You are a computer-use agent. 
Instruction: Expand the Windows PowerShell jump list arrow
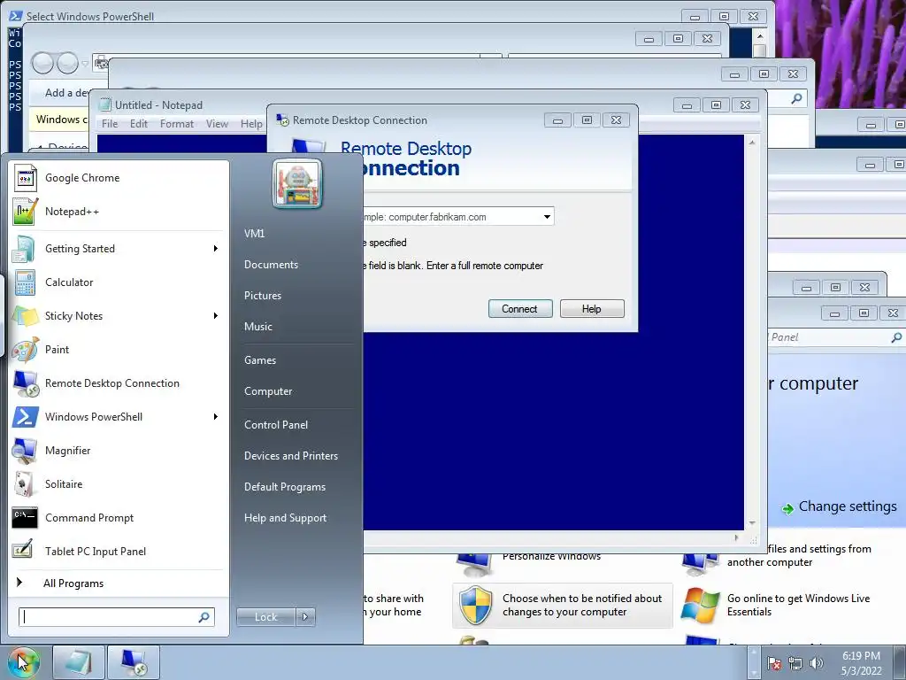click(x=216, y=417)
